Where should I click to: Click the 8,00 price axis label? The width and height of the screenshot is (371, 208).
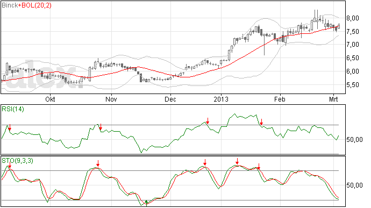click(x=353, y=18)
